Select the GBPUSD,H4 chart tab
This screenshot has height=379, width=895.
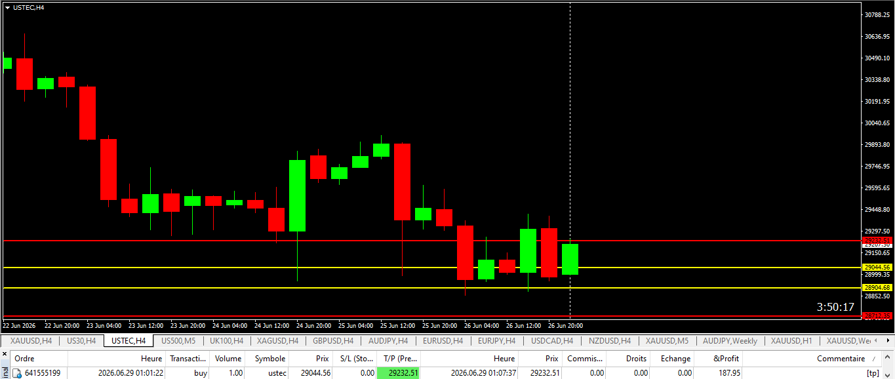point(333,341)
